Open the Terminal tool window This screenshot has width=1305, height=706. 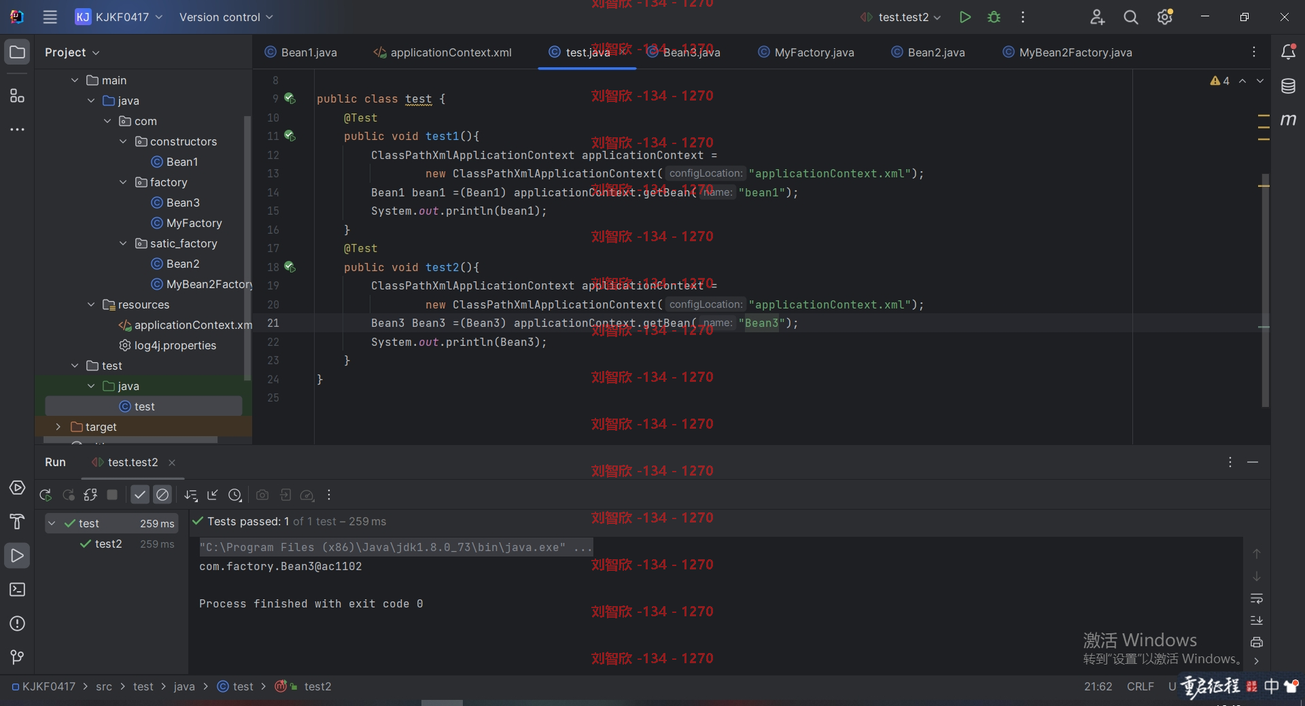click(x=17, y=589)
